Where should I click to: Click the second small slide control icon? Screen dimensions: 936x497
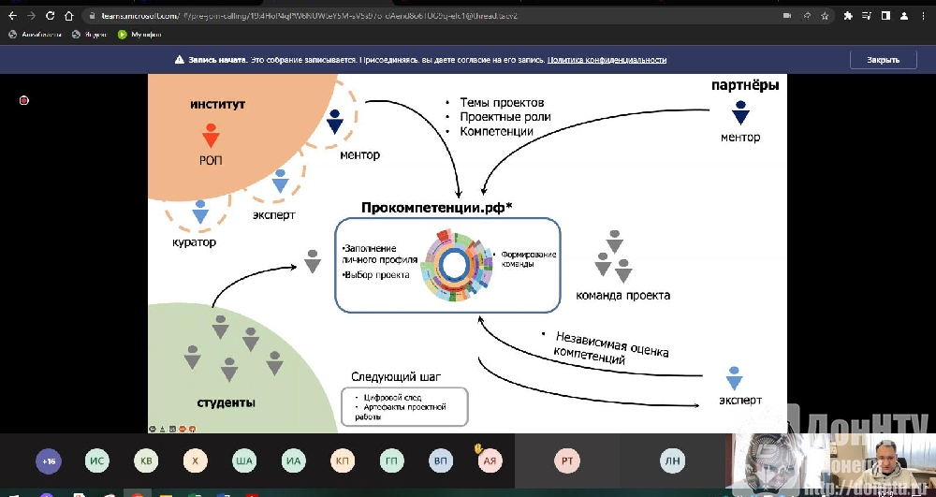click(x=162, y=429)
